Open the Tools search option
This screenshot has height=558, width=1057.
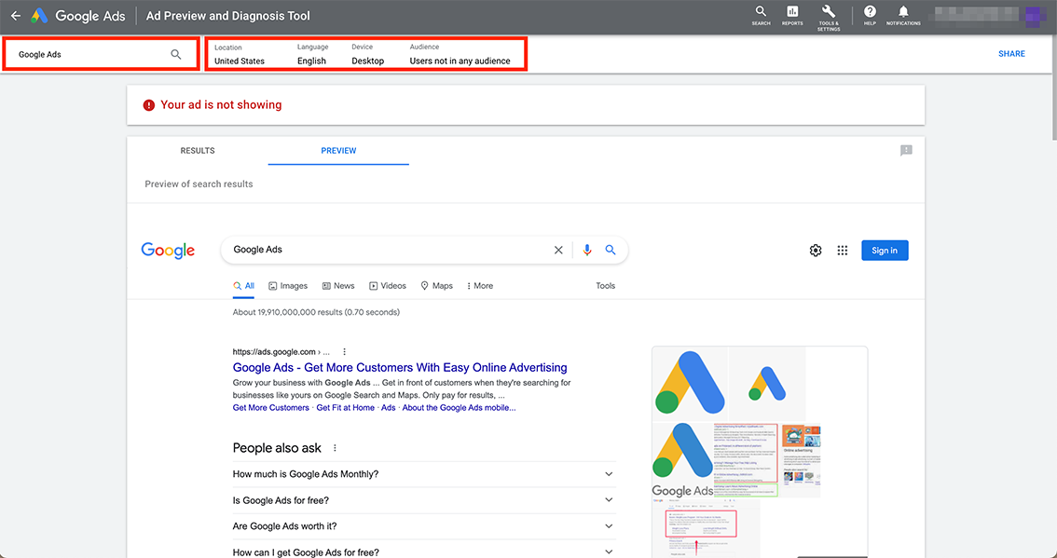click(605, 286)
